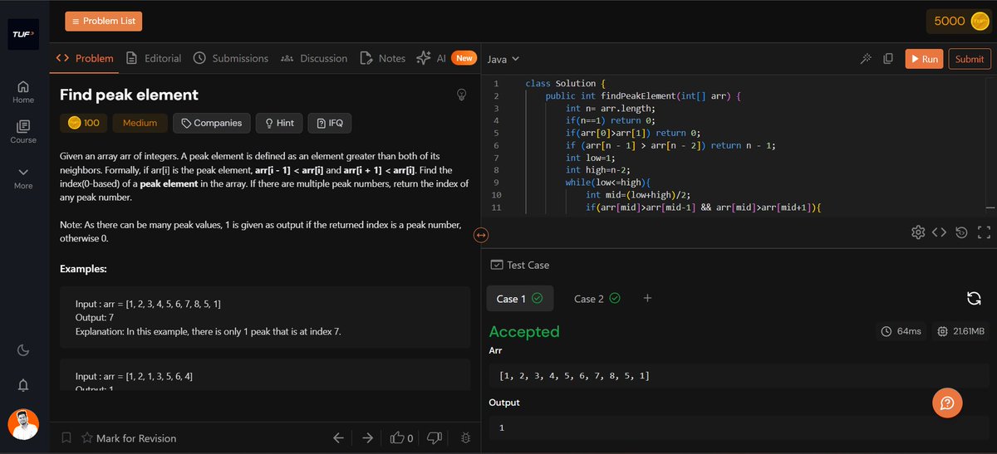
Task: Click the code brackets icon
Action: [x=940, y=232]
